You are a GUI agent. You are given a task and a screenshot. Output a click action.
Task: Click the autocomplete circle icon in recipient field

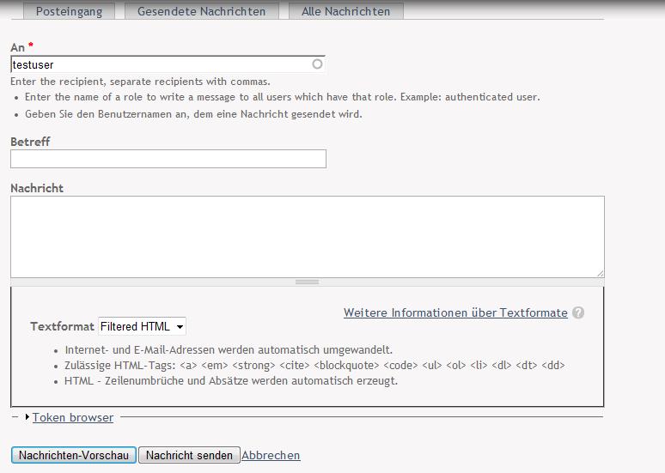pos(317,64)
